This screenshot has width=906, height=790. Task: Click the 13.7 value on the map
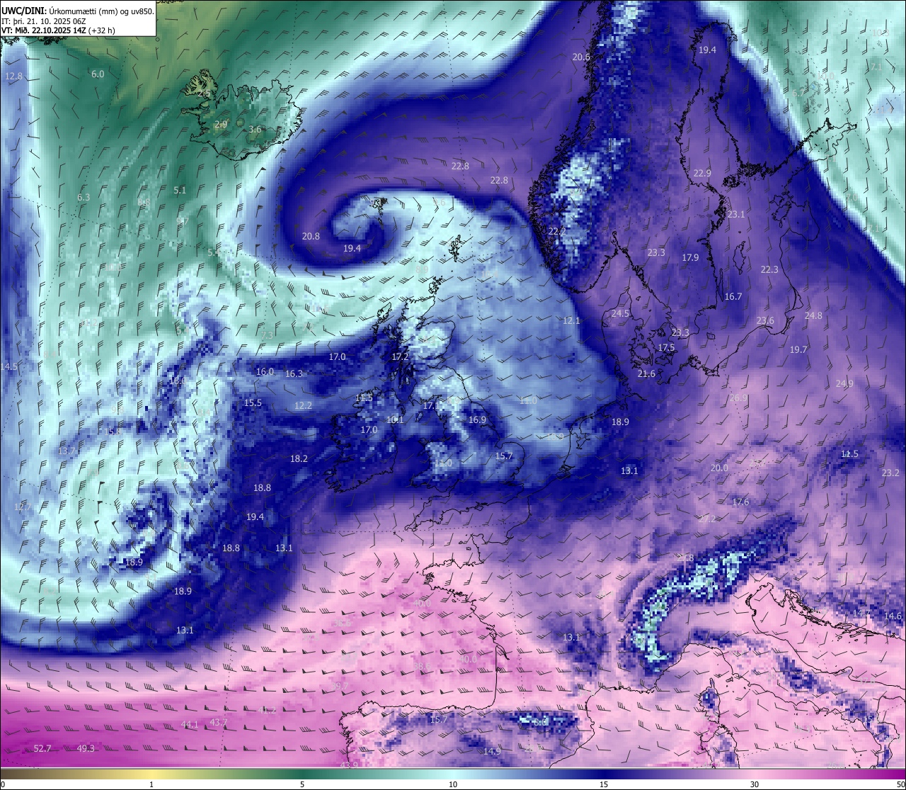click(67, 451)
